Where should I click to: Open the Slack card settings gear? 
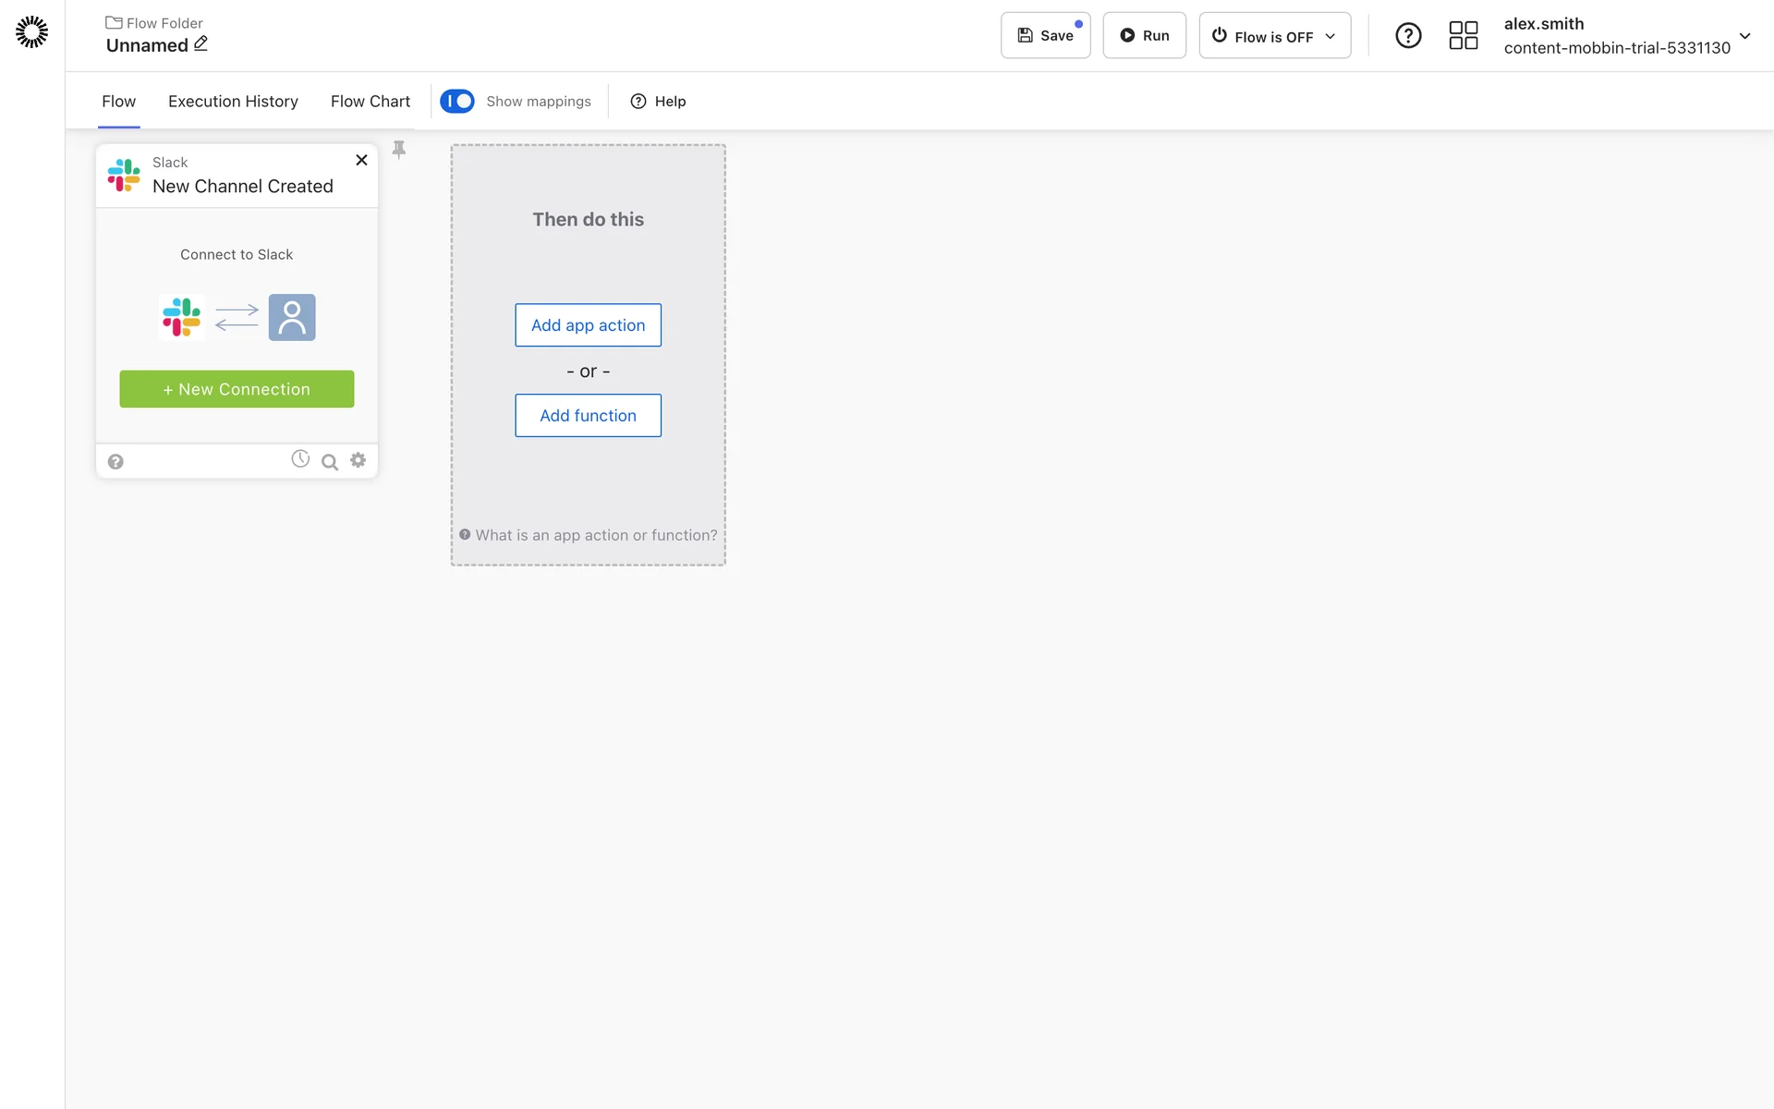[x=358, y=460]
